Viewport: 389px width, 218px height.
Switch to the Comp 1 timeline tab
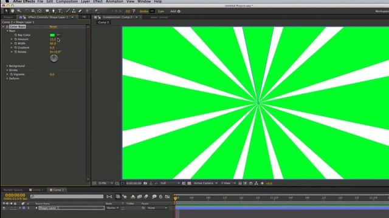click(x=36, y=190)
